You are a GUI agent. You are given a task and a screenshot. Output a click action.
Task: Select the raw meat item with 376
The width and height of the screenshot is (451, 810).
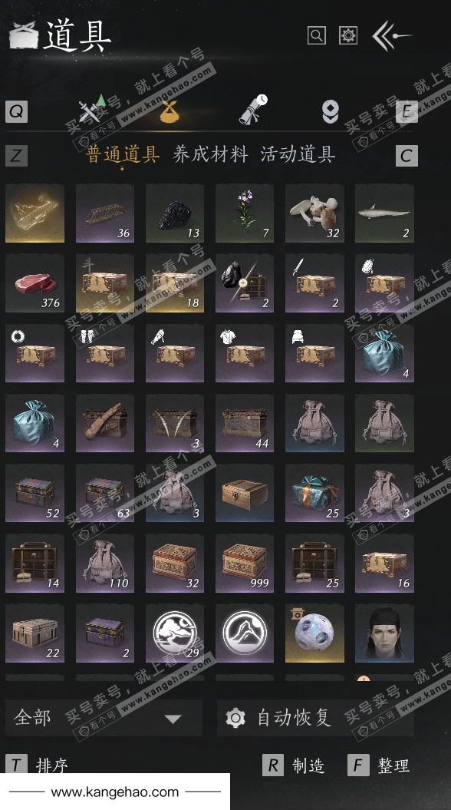tap(35, 283)
